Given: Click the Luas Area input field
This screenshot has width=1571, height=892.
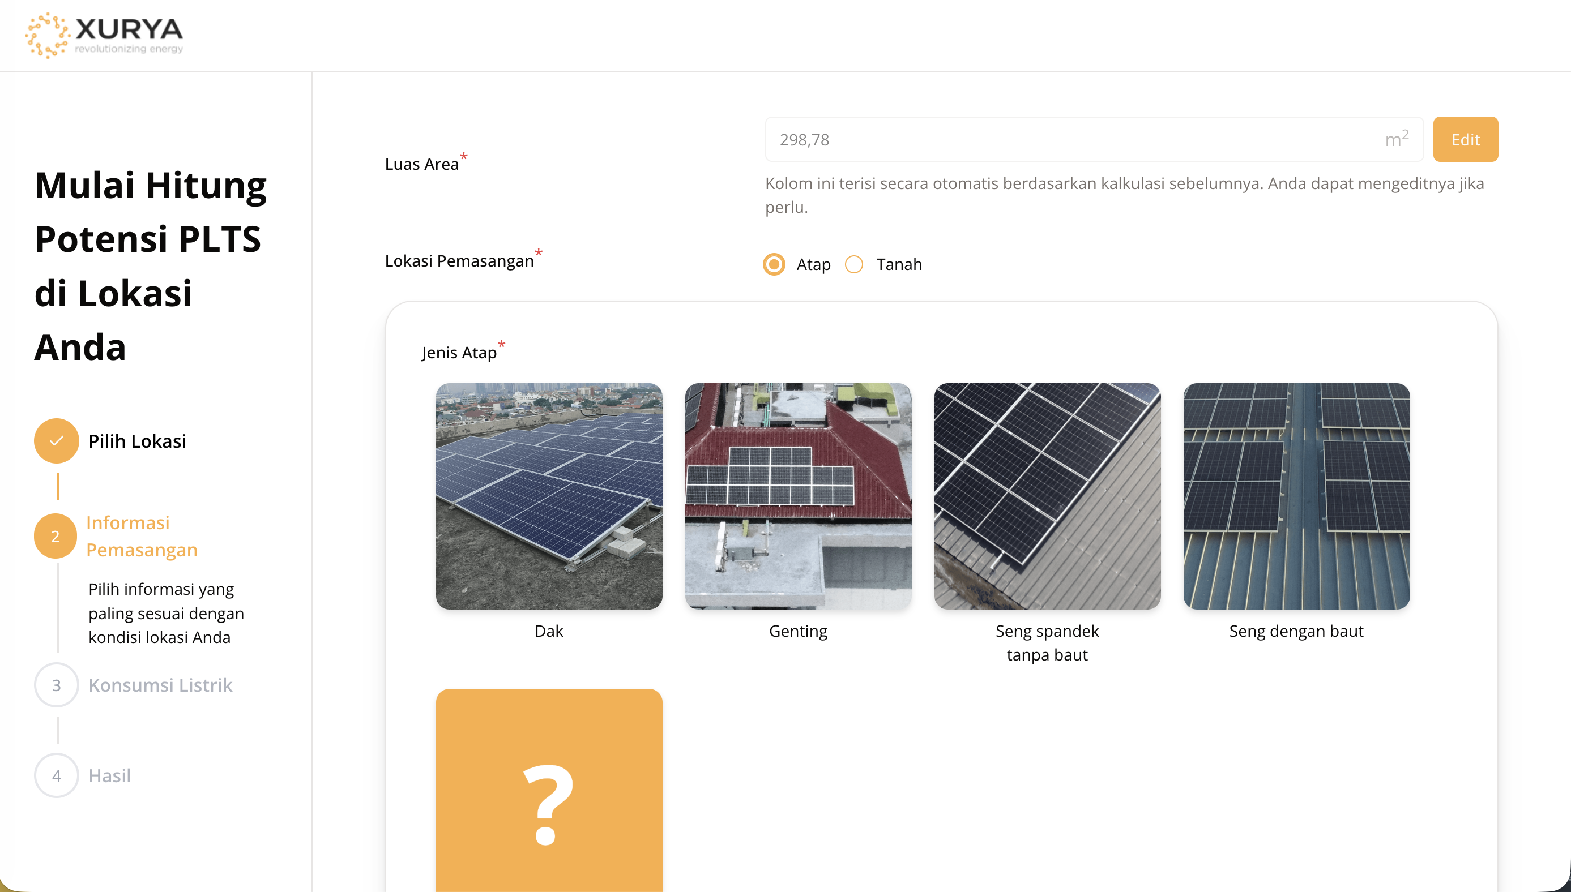Looking at the screenshot, I should 1094,139.
